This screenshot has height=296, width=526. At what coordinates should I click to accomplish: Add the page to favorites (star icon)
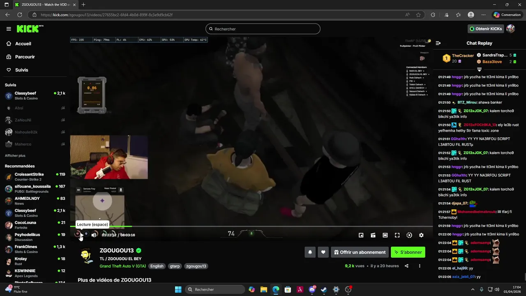pos(418,15)
